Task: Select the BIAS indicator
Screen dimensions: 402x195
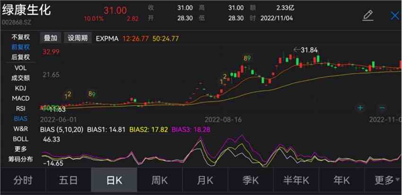Action: pyautogui.click(x=20, y=119)
